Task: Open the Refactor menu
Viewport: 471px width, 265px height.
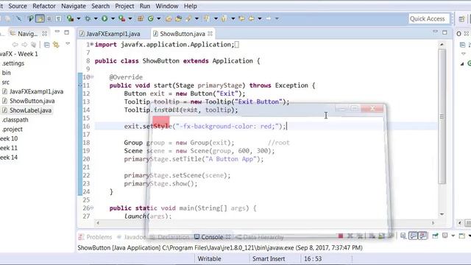Action: (44, 6)
